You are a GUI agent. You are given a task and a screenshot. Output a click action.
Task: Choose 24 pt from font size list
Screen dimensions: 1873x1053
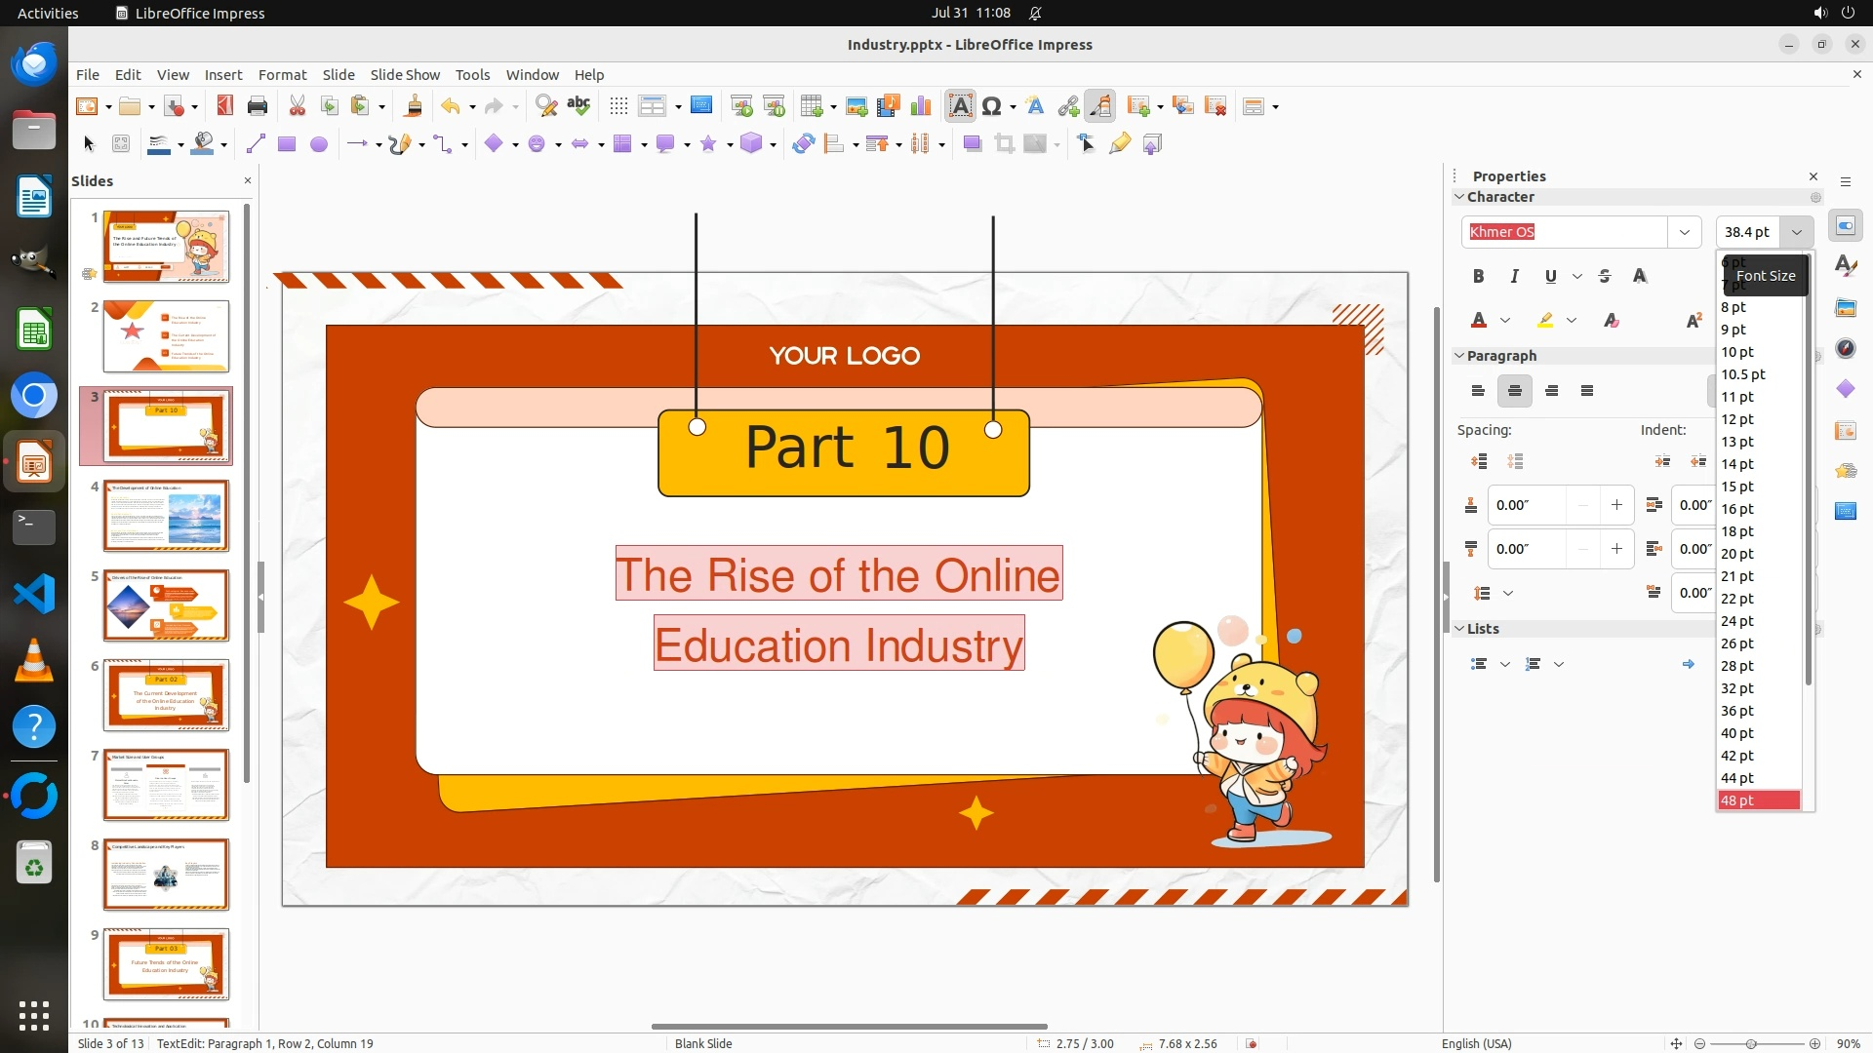click(1737, 621)
